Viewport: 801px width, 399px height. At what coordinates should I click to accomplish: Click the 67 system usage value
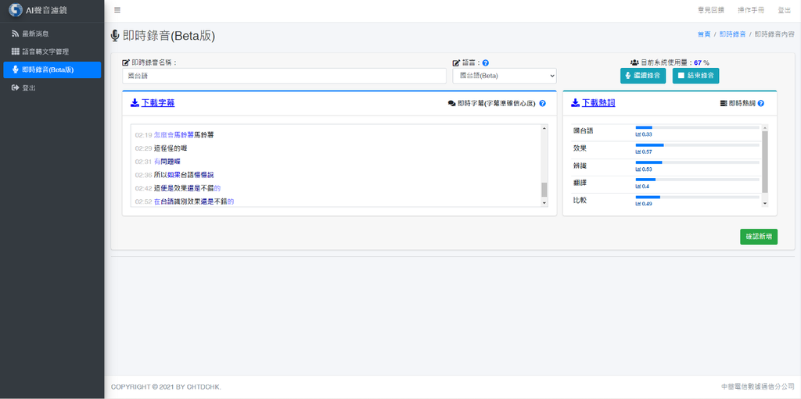pyautogui.click(x=697, y=62)
